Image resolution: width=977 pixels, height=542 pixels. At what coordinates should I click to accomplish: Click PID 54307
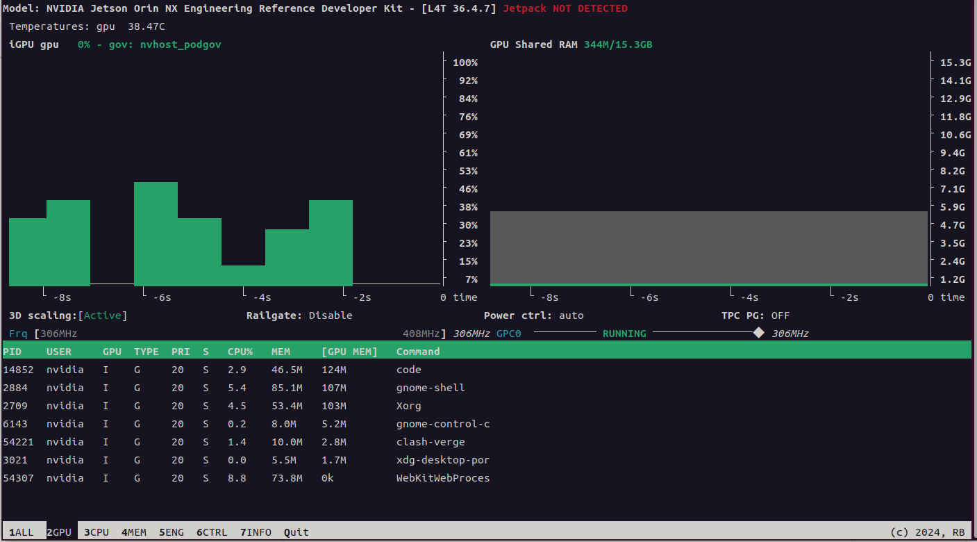click(x=19, y=478)
